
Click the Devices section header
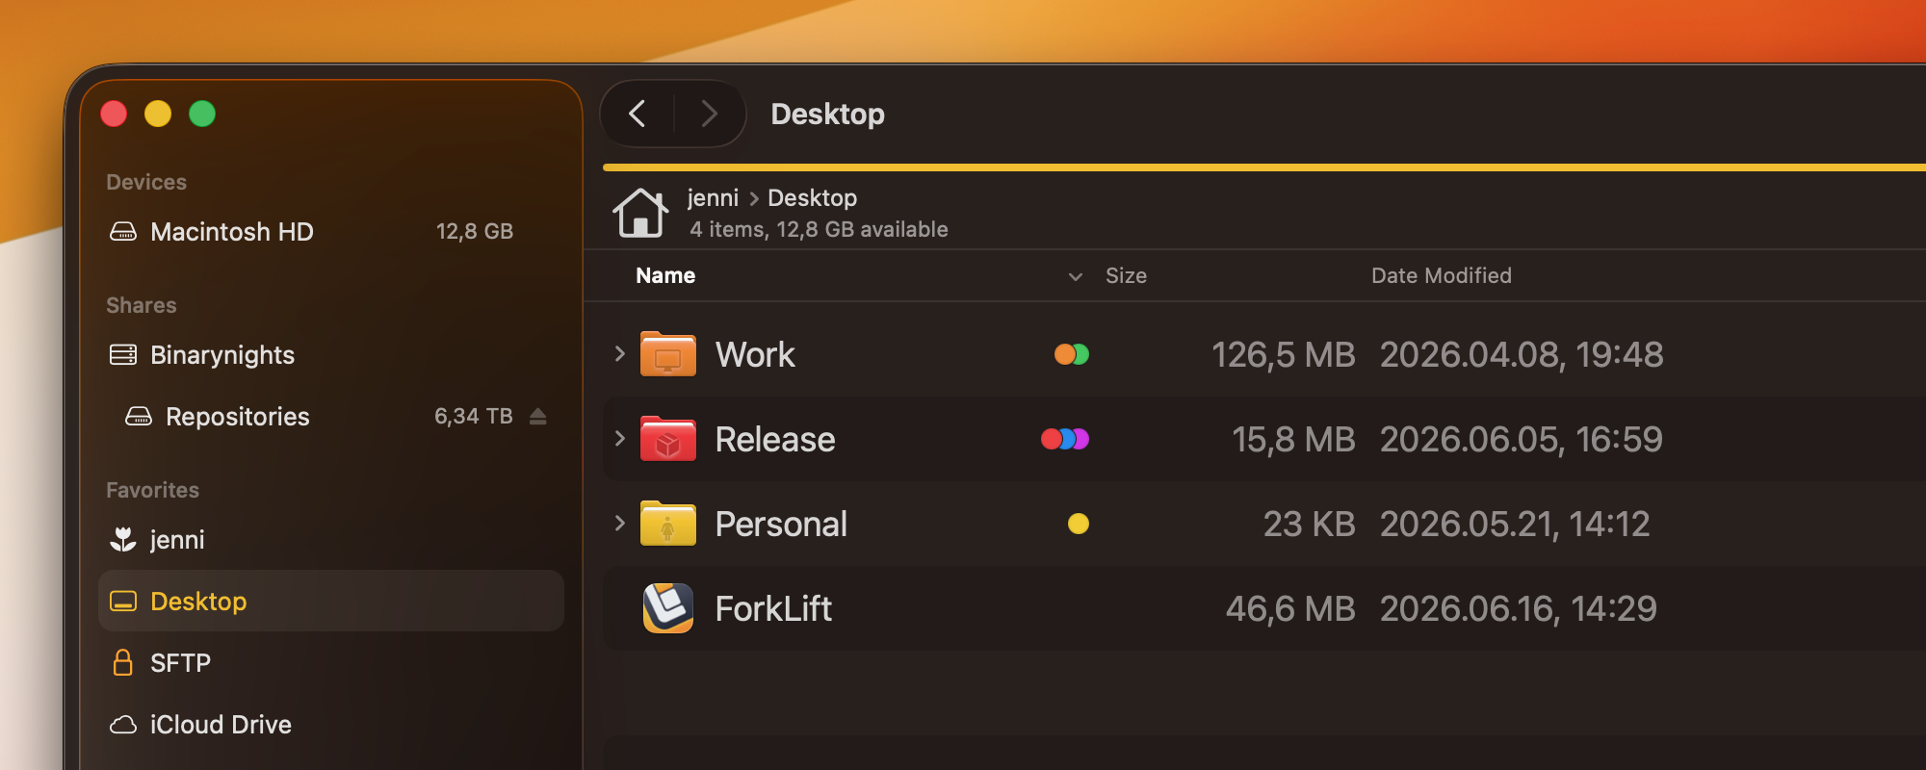pos(146,182)
